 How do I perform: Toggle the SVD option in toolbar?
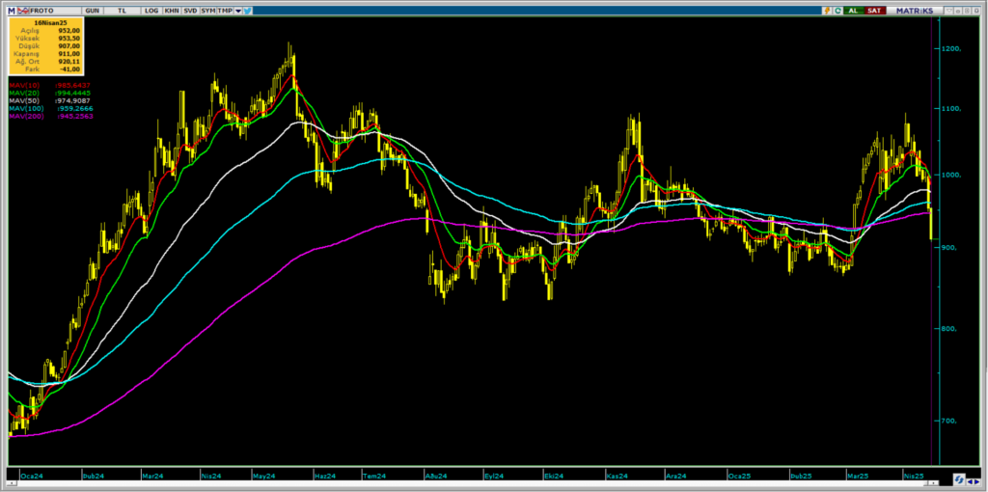(x=190, y=10)
